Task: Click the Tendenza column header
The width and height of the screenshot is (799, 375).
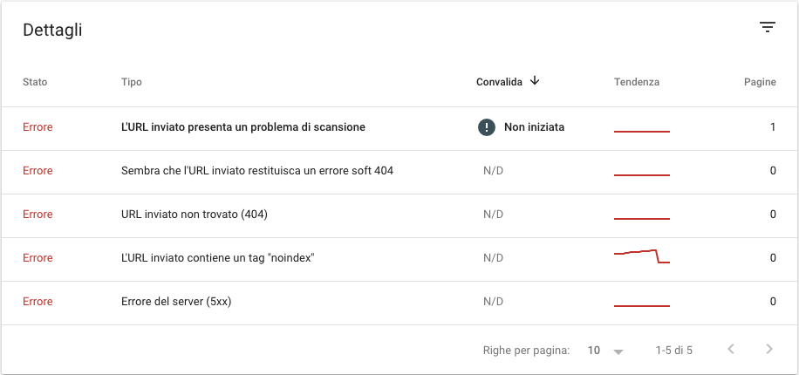Action: click(x=637, y=82)
